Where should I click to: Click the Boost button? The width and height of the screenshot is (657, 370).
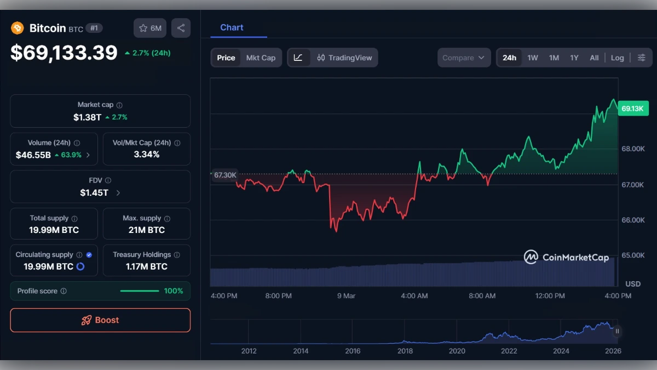click(100, 320)
